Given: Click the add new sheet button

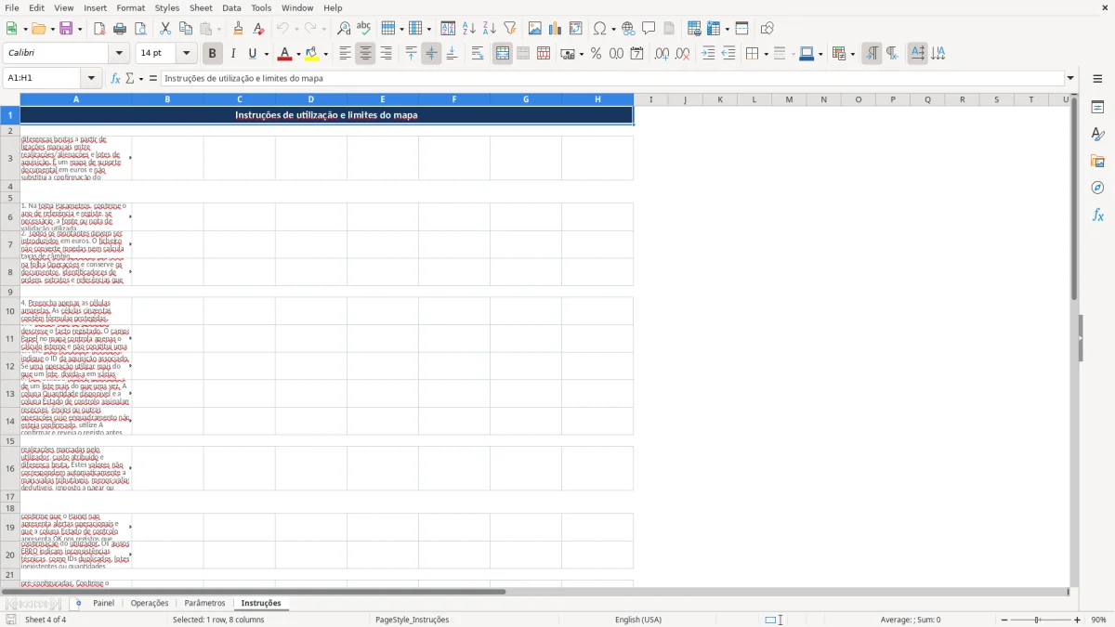Looking at the screenshot, I should click(x=78, y=603).
